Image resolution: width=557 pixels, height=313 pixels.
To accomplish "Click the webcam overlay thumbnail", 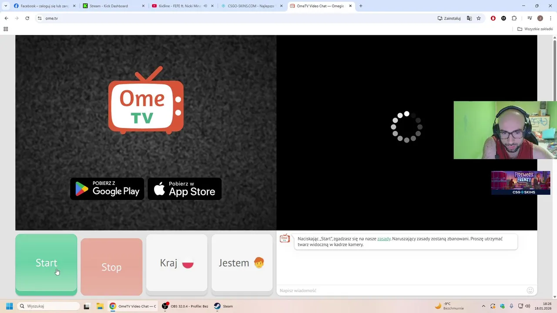I will tap(505, 130).
